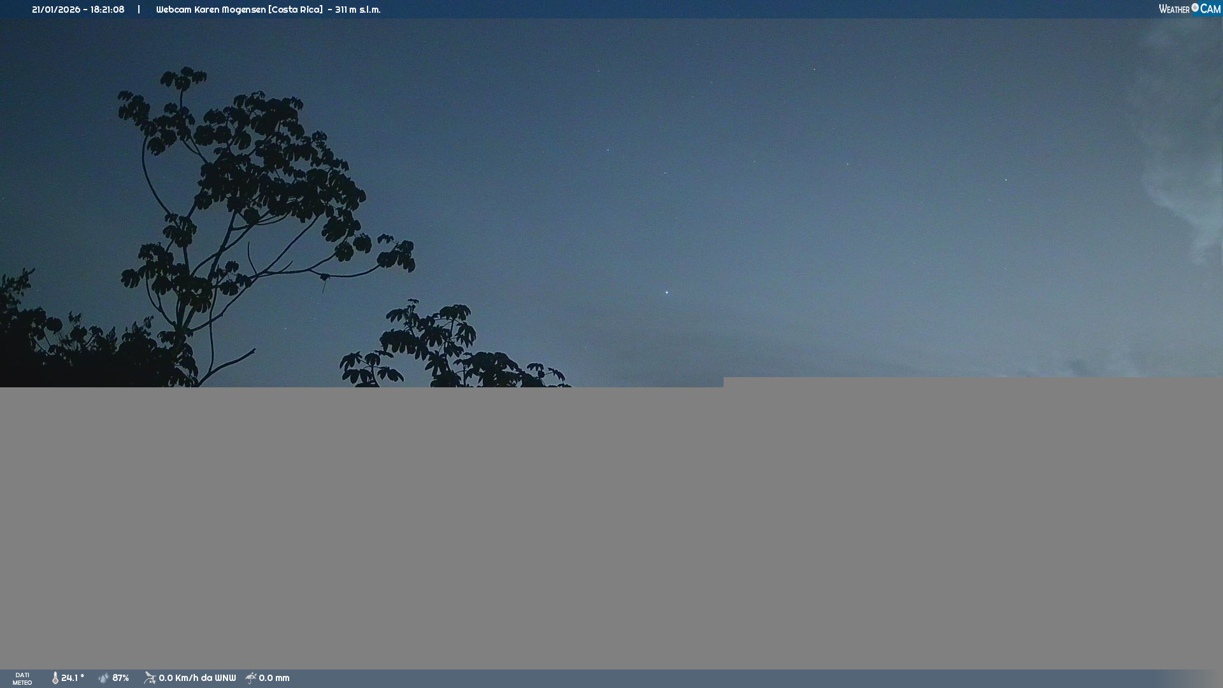The height and width of the screenshot is (688, 1223).
Task: Click the rain umbrella icon
Action: (x=251, y=678)
